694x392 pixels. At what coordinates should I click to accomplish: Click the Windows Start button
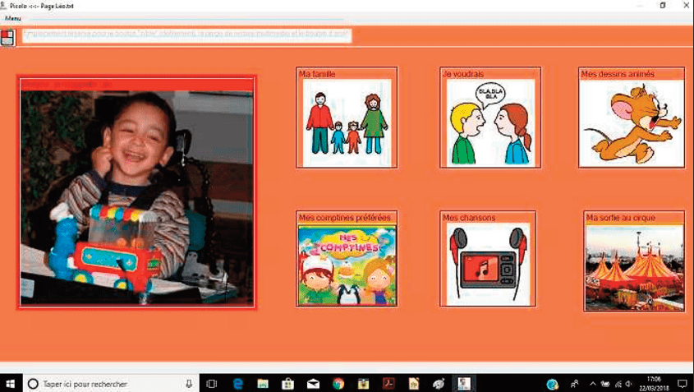11,383
